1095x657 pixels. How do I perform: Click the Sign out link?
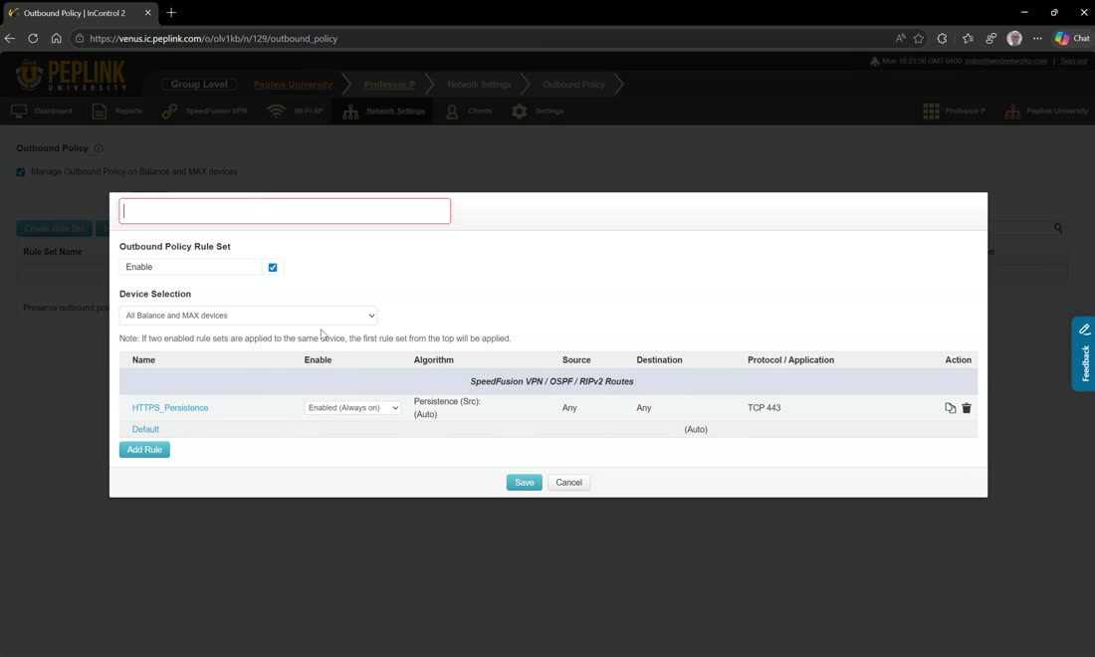1073,62
